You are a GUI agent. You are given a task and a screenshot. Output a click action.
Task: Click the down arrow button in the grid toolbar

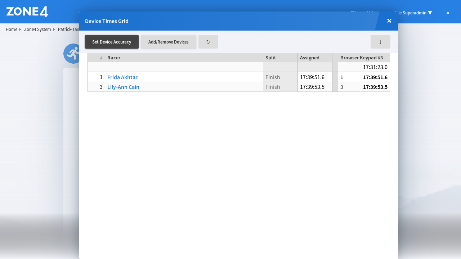[380, 42]
